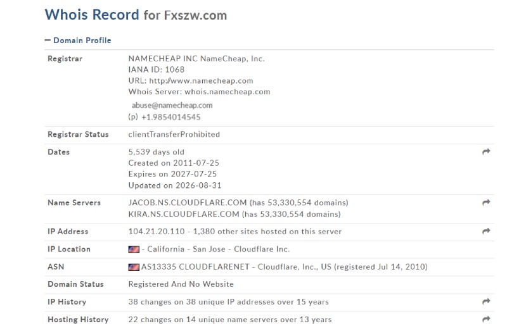Select the Name Servers row label
Viewport: 507px width, 326px height.
74,203
